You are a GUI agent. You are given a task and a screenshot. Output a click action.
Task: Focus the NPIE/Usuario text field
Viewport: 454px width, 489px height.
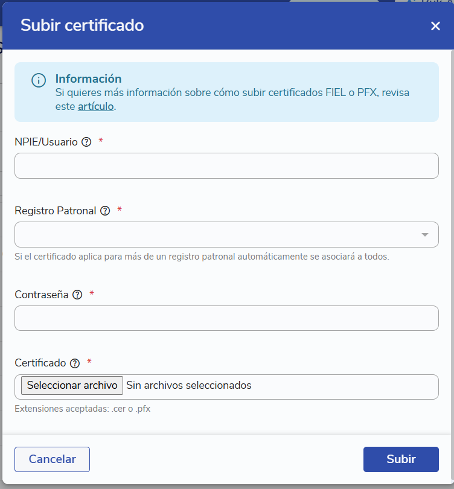point(226,165)
